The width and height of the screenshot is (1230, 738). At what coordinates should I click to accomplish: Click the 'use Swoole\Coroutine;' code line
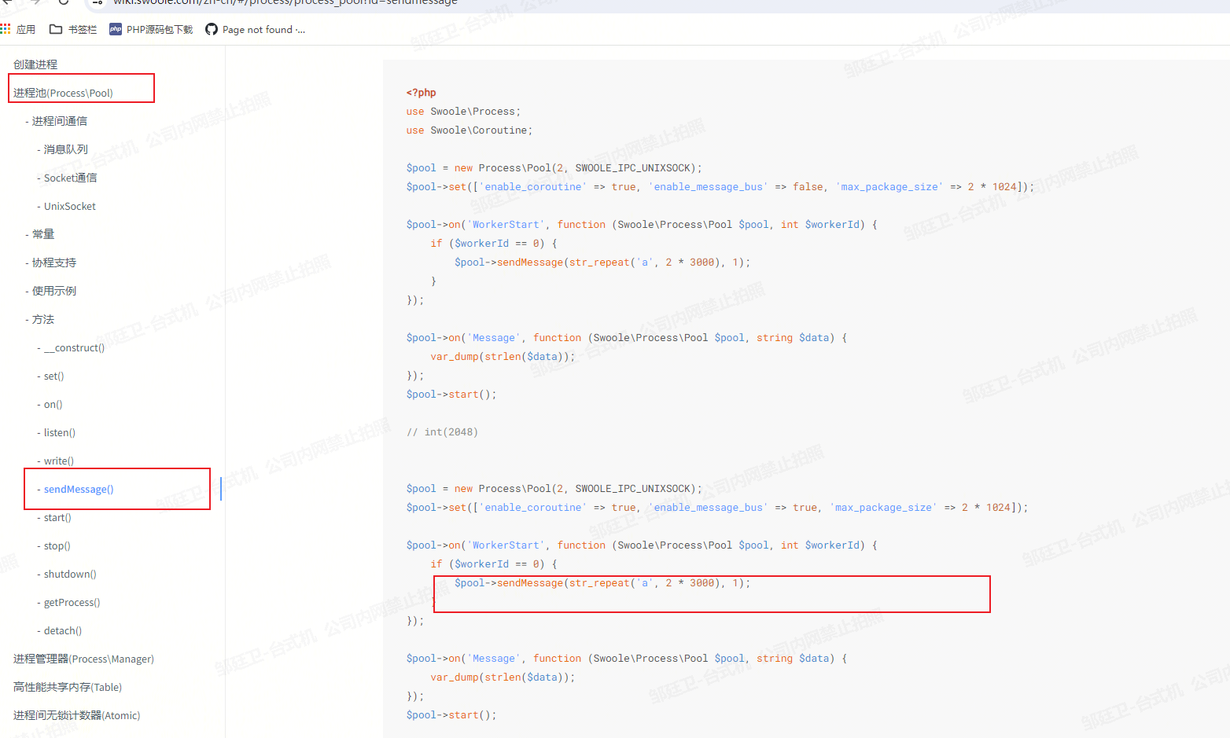470,130
